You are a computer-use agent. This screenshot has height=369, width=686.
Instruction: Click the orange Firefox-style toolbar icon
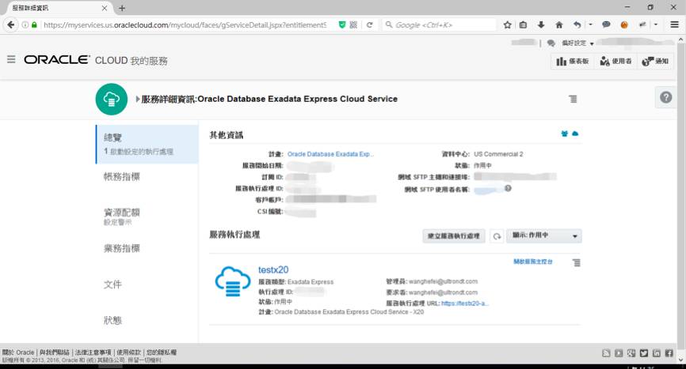point(624,24)
